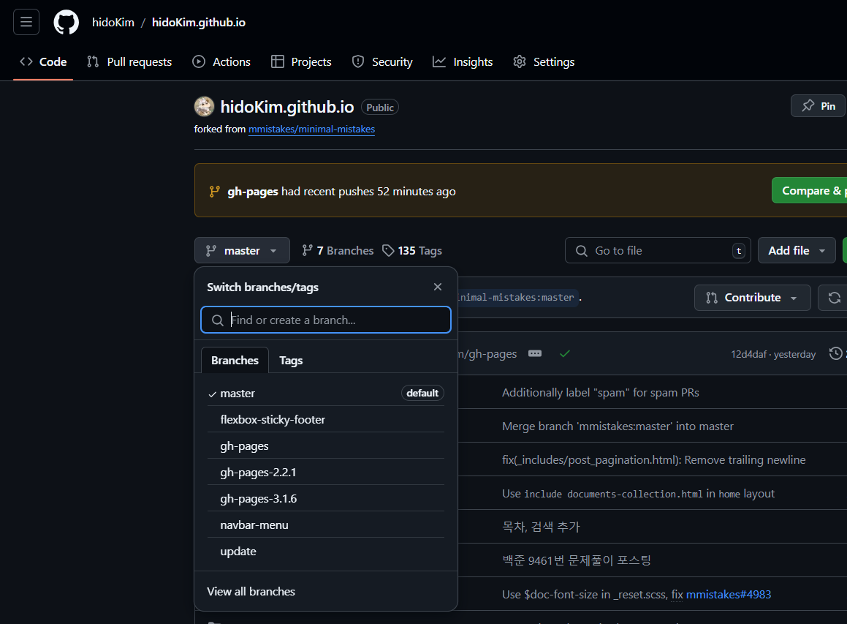Close the Switch branches/tags popup

(438, 287)
